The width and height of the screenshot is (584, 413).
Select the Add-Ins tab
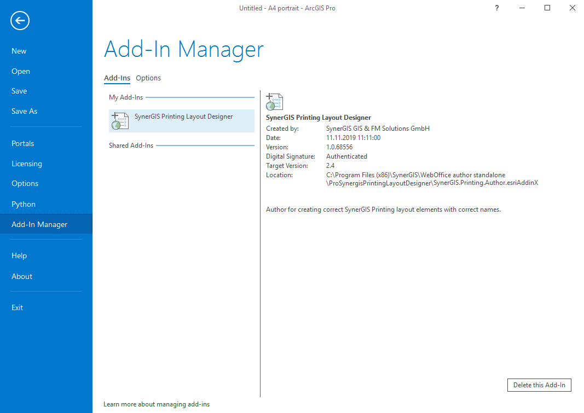117,78
